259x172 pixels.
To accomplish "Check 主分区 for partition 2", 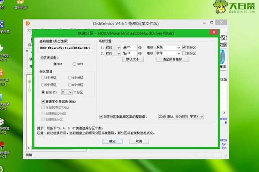I will click(184, 53).
